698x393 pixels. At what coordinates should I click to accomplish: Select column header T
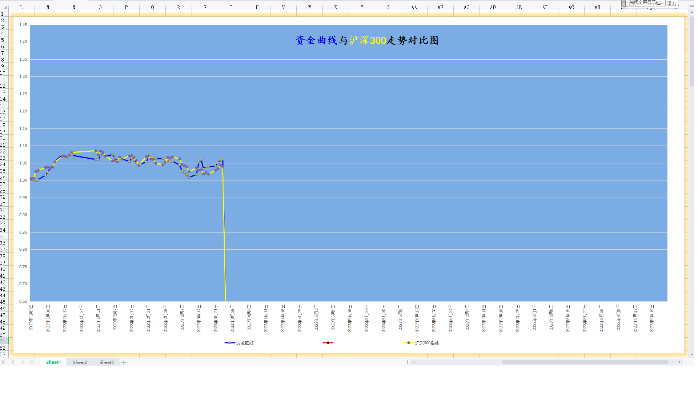tap(231, 7)
